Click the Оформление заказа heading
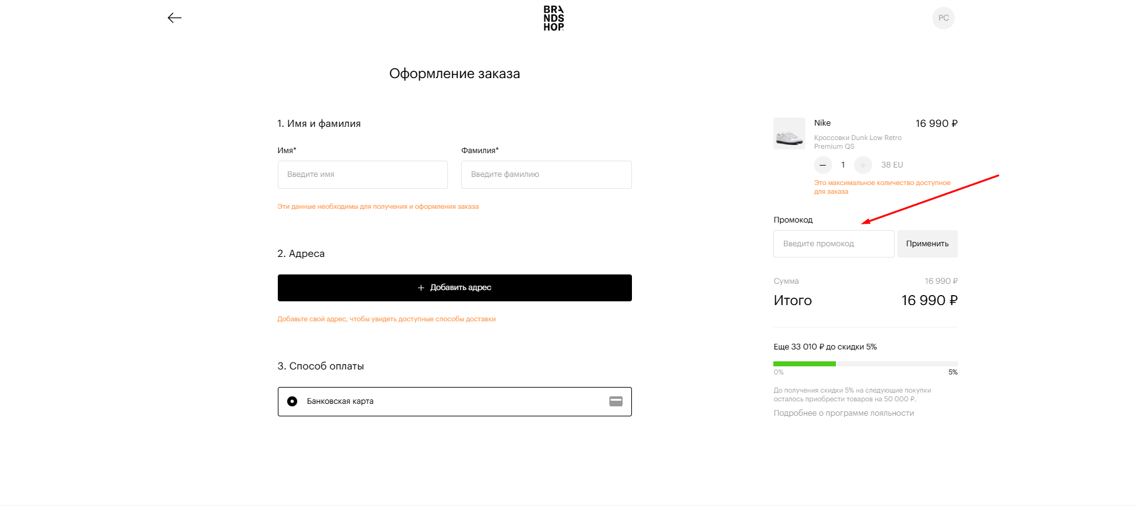This screenshot has width=1135, height=522. pyautogui.click(x=454, y=74)
